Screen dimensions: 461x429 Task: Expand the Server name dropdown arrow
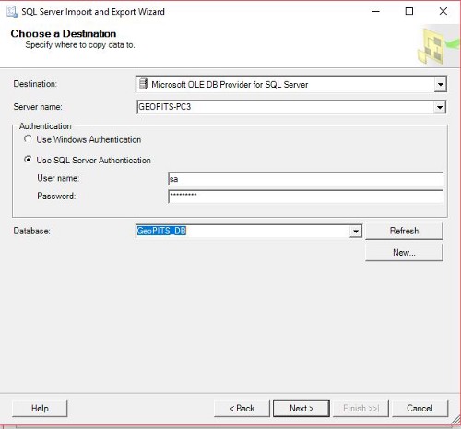(440, 107)
